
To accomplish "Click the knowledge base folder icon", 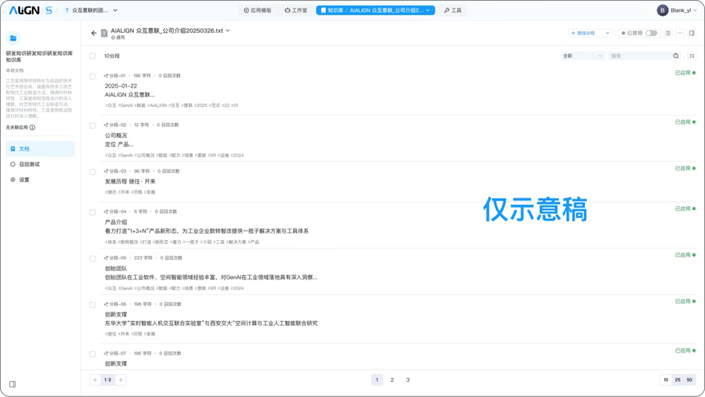I will coord(13,38).
